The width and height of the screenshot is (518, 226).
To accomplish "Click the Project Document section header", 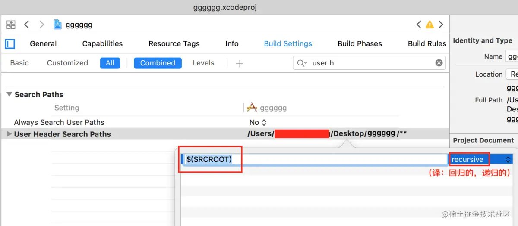I will [x=483, y=140].
